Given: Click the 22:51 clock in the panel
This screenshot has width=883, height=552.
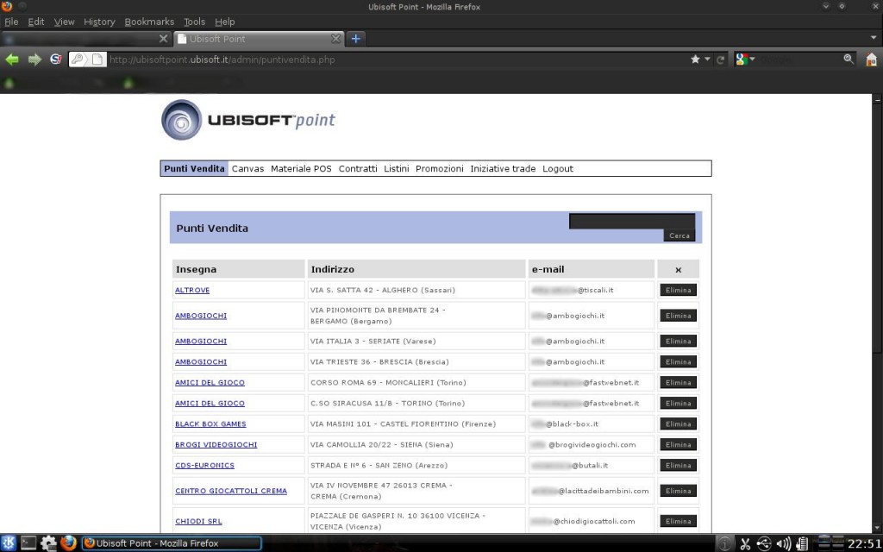Looking at the screenshot, I should pos(864,543).
